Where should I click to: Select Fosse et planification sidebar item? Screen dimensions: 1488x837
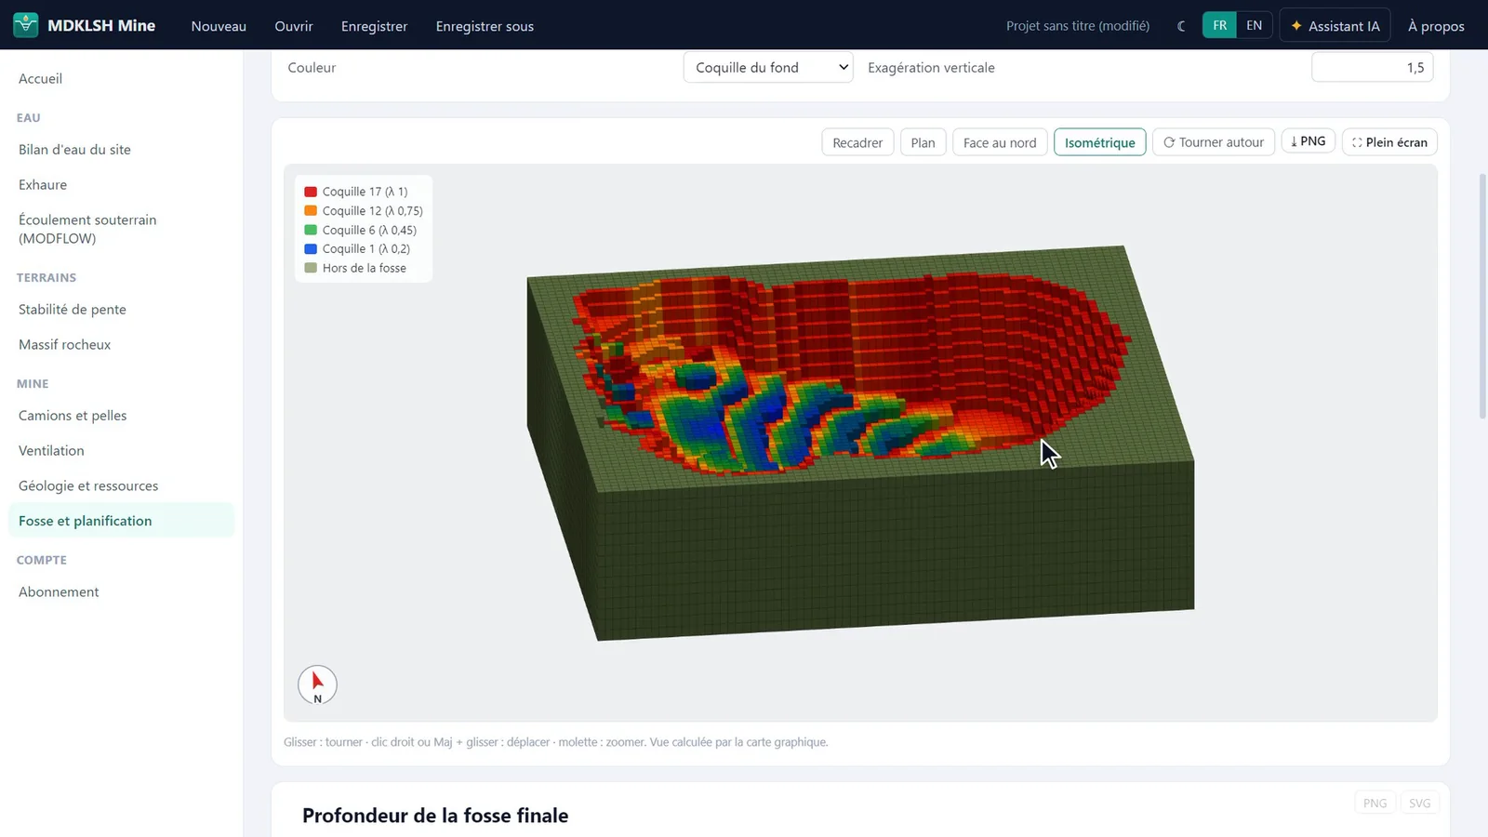[121, 521]
